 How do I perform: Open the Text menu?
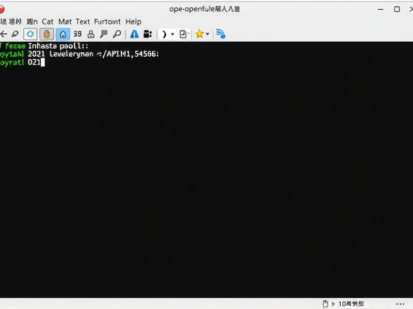point(83,22)
